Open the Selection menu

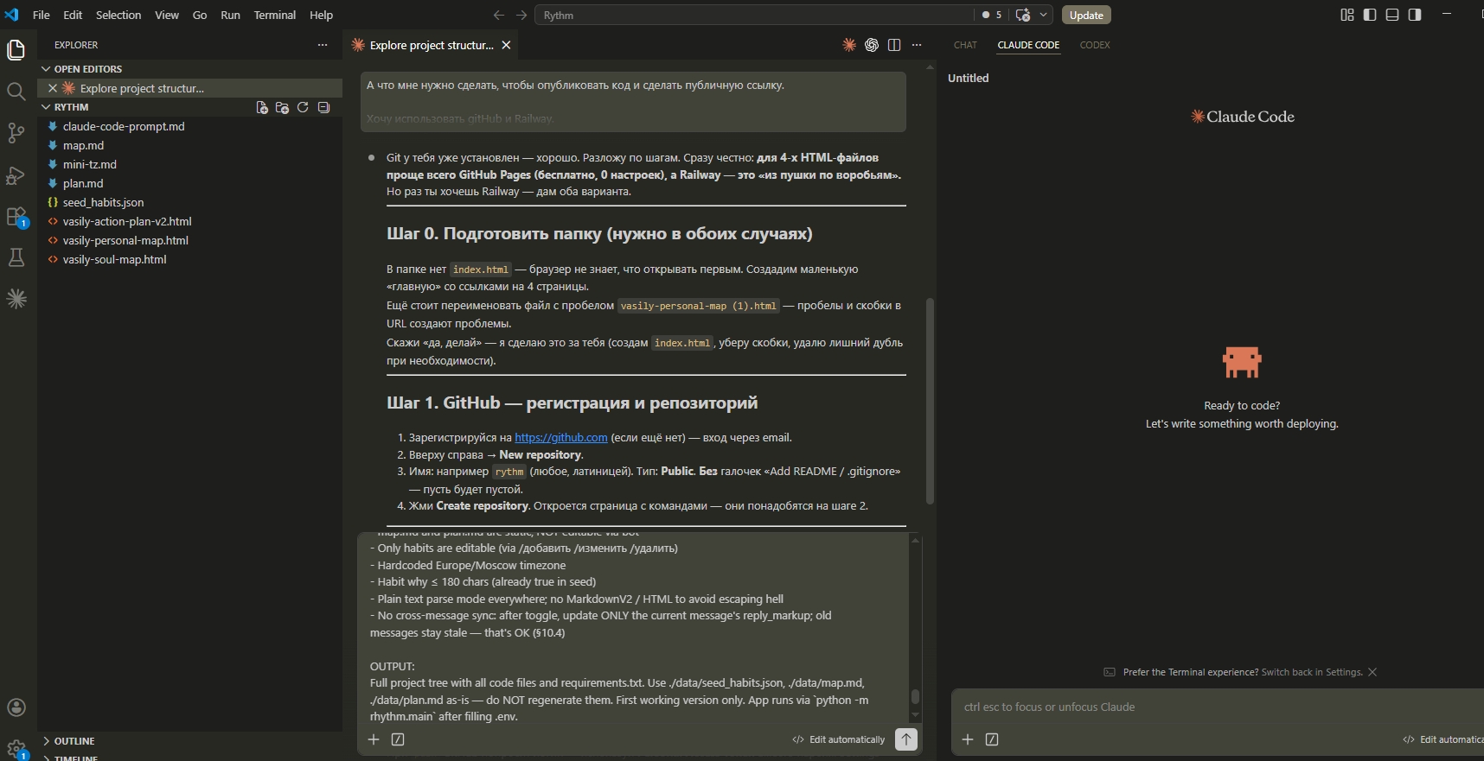pos(118,15)
